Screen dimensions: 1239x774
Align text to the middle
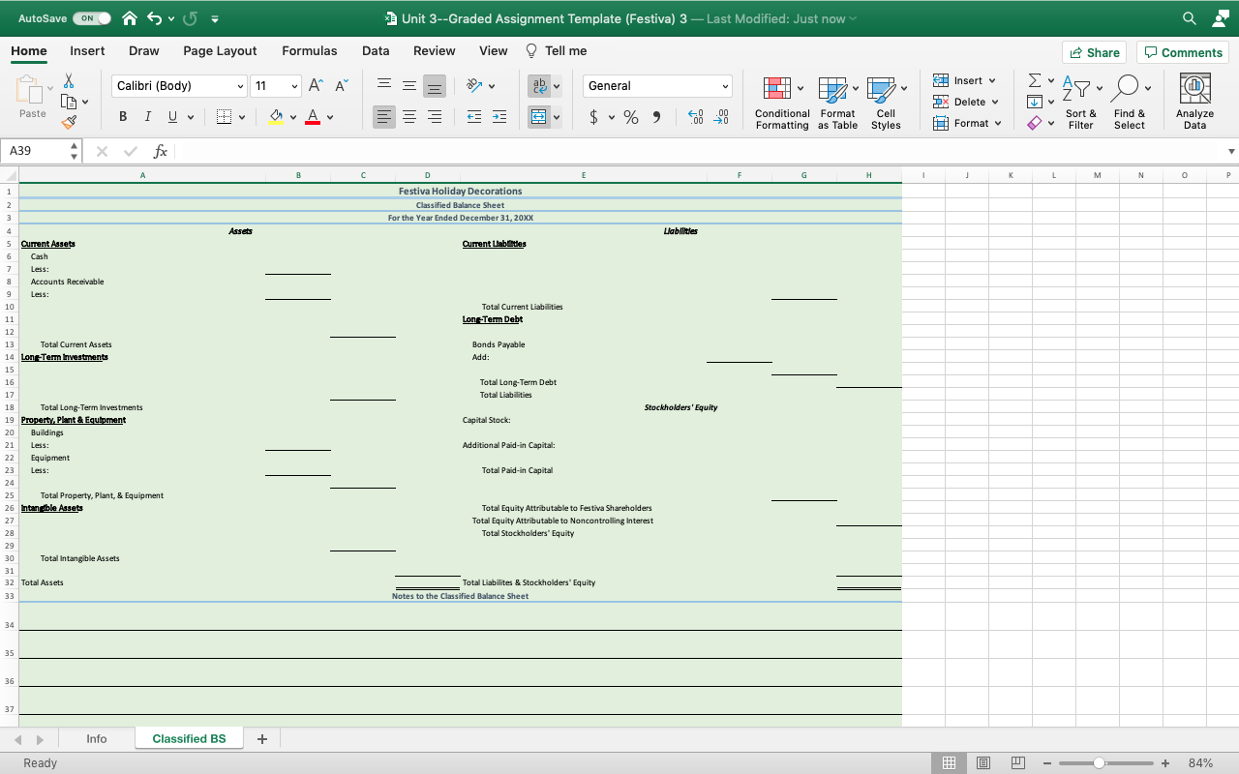409,86
